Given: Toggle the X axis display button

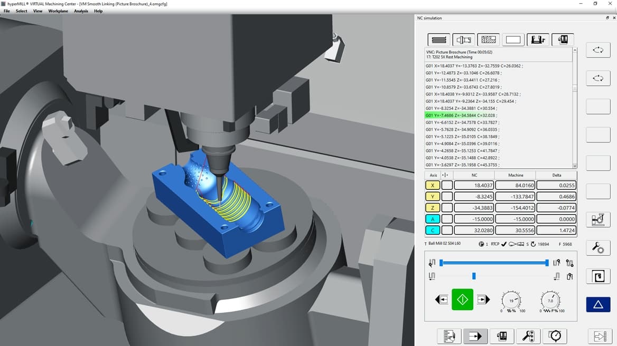Looking at the screenshot, I should 432,185.
